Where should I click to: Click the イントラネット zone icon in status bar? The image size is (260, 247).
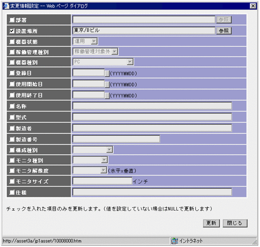175,241
